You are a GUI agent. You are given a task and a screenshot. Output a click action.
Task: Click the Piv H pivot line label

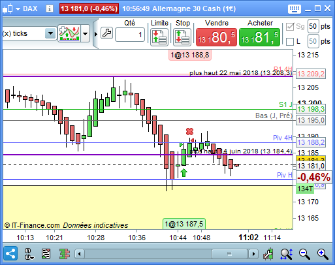click(285, 175)
